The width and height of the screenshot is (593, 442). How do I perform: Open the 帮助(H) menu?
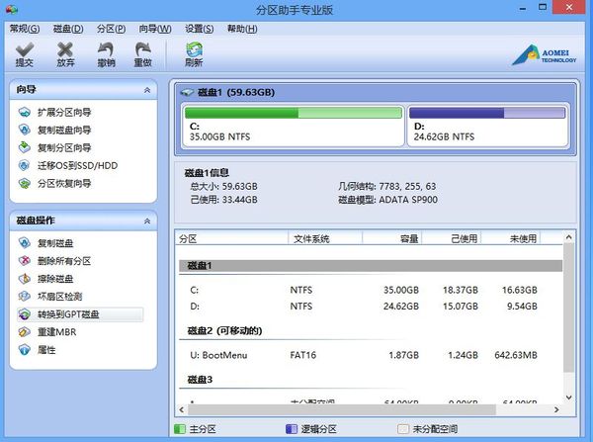(242, 29)
